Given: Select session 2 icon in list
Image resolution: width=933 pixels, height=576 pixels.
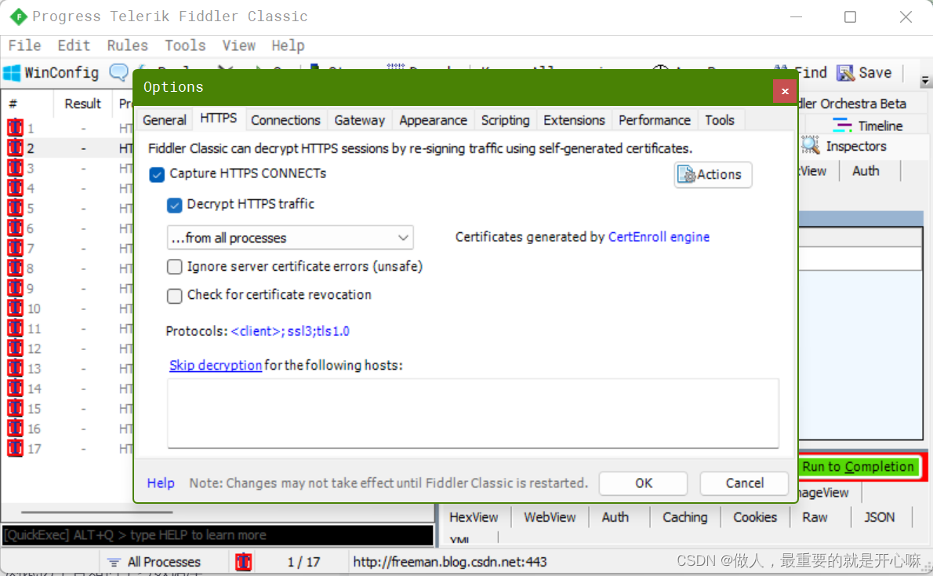Looking at the screenshot, I should pos(15,148).
